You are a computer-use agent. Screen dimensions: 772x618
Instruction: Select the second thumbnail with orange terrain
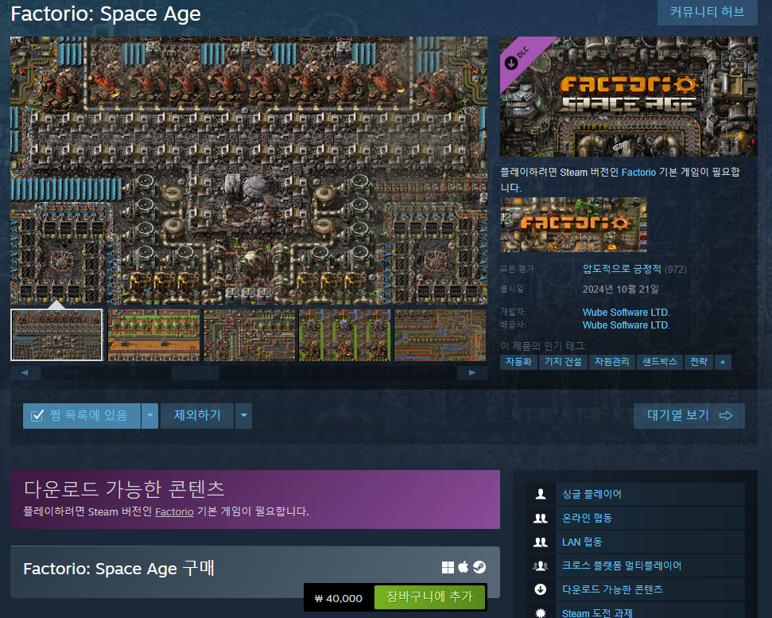(x=153, y=336)
